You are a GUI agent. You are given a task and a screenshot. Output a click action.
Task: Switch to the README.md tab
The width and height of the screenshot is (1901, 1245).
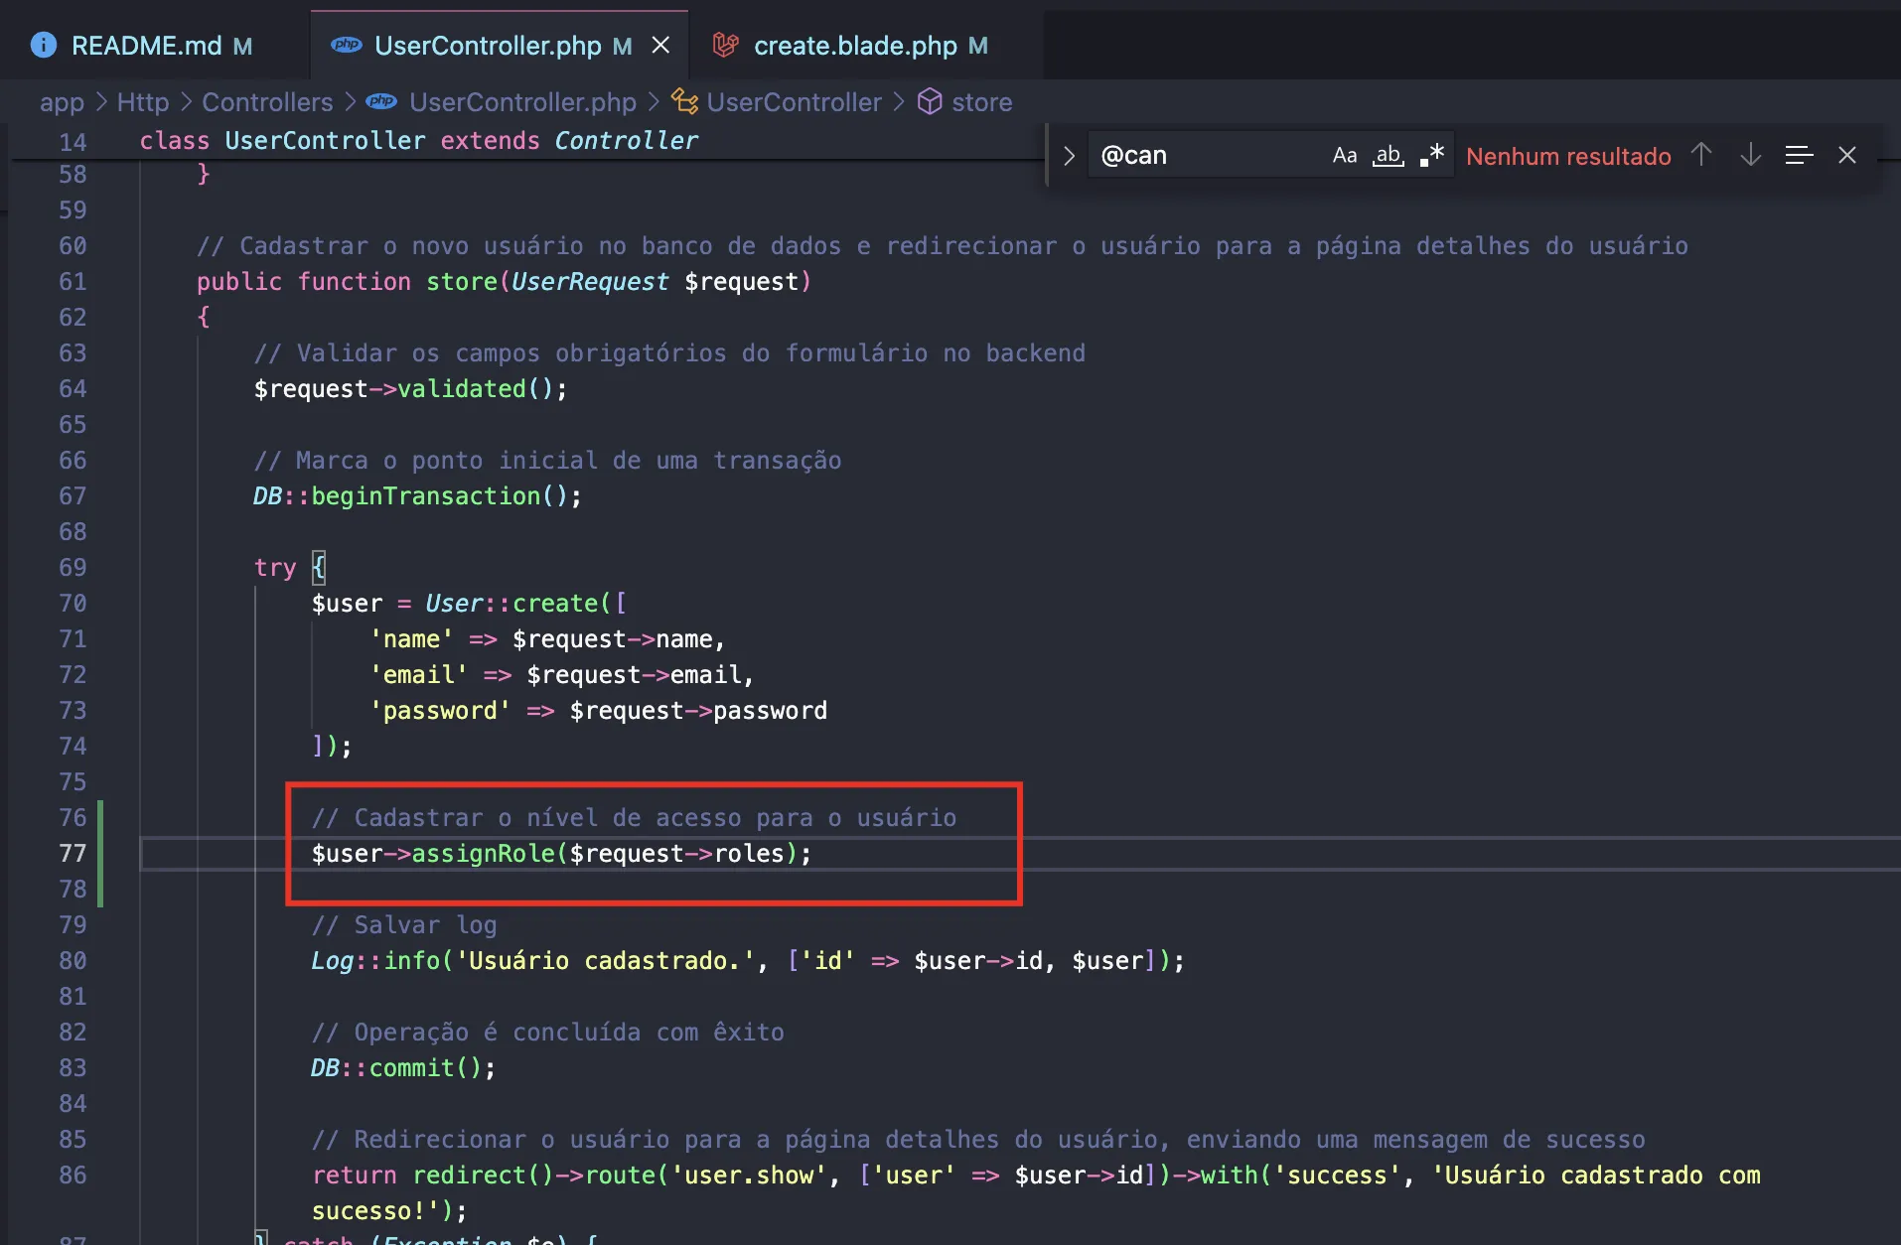146,46
